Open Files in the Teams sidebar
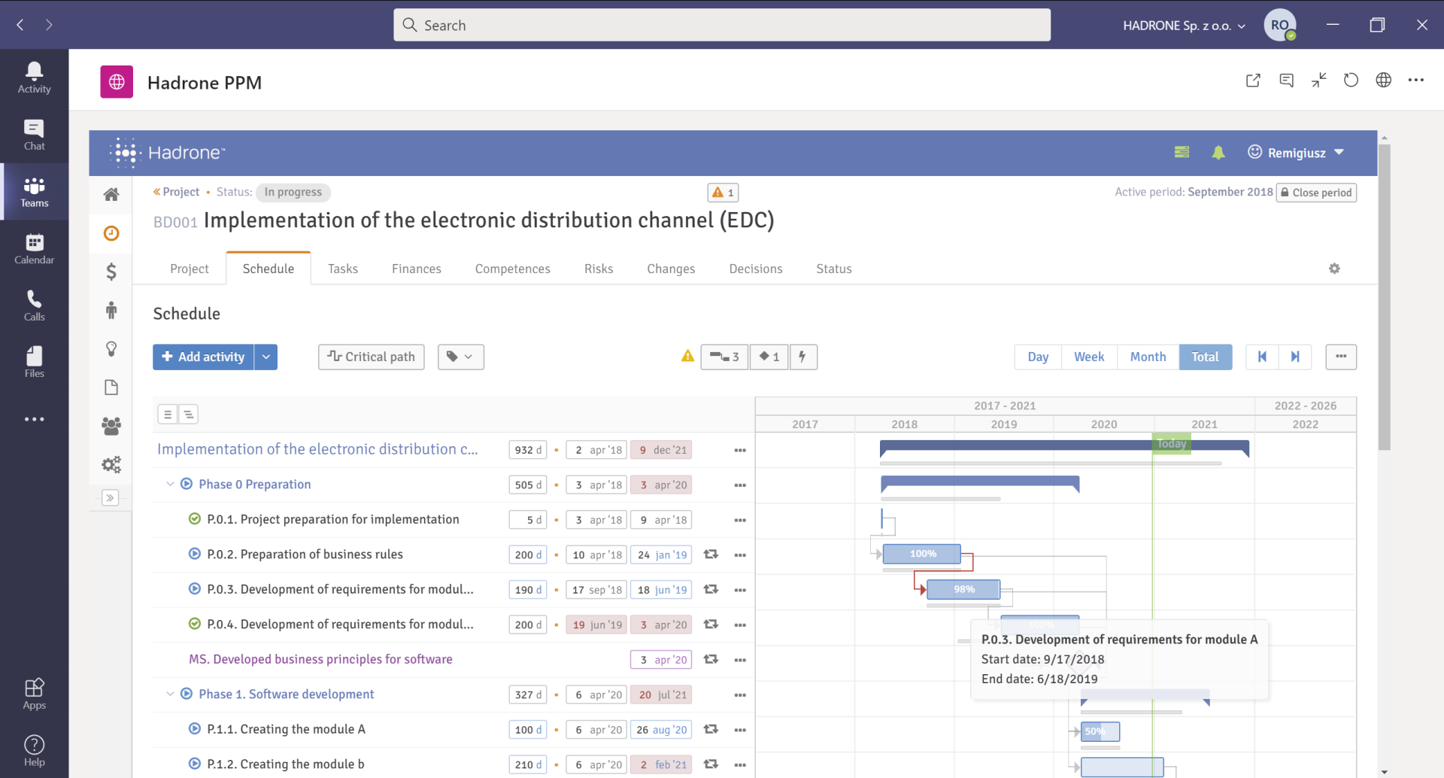 34,363
